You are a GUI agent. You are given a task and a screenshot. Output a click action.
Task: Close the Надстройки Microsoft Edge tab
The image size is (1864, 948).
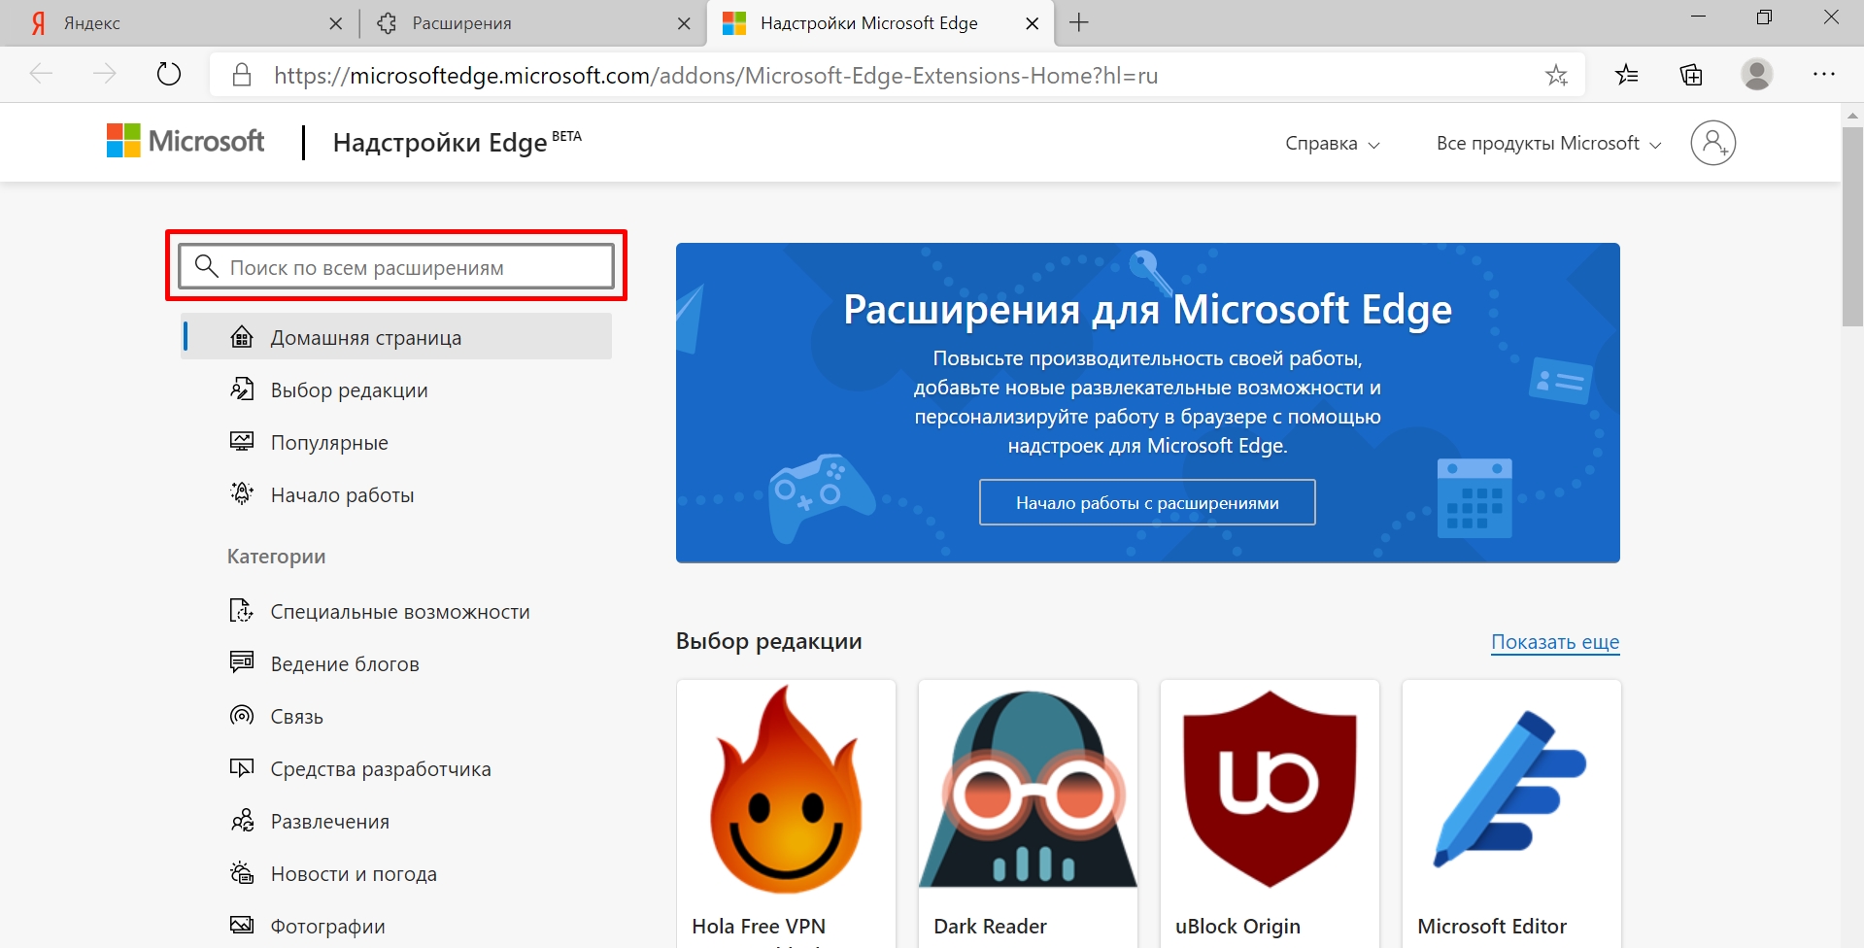coord(1033,23)
